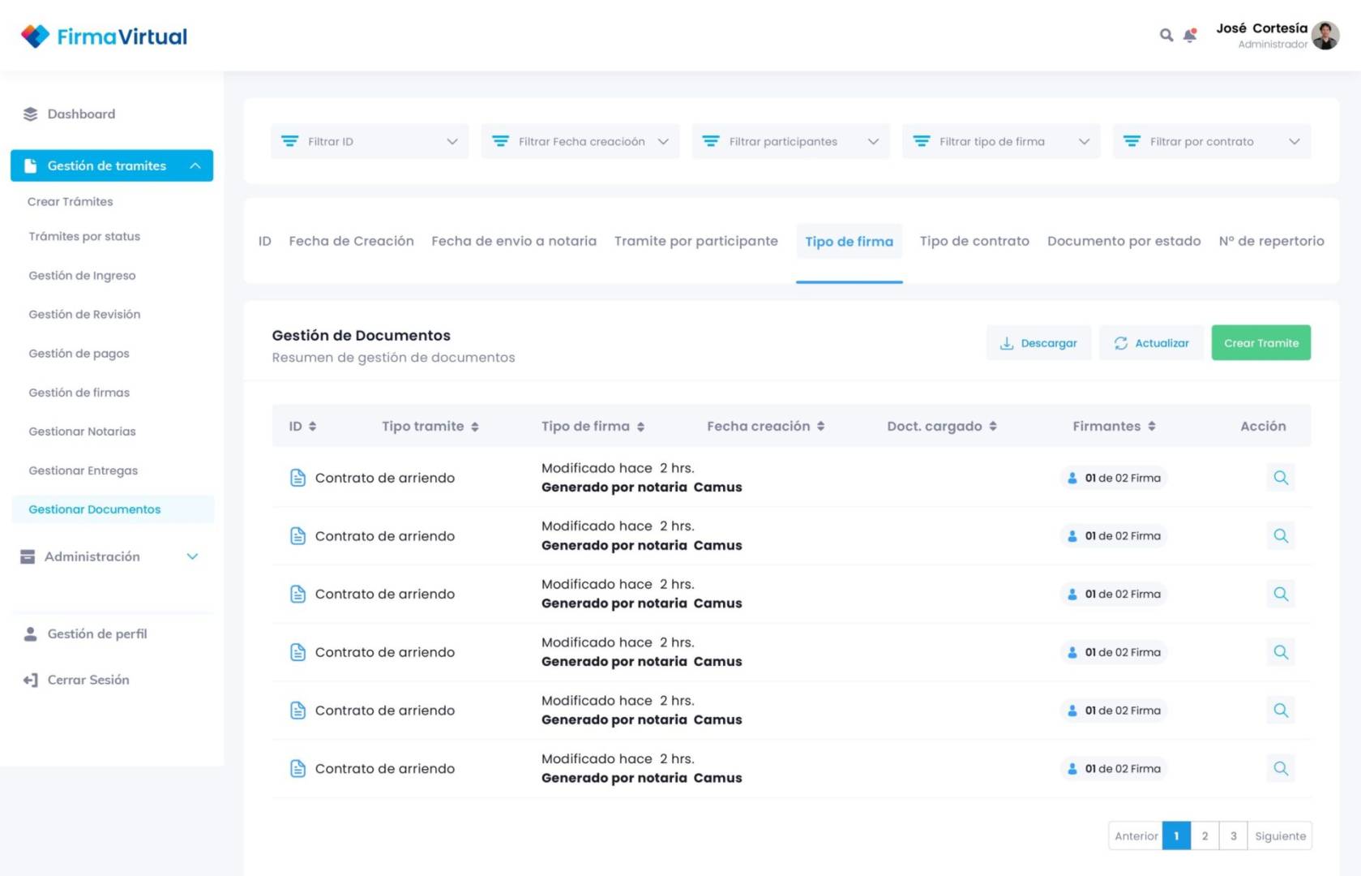Open Gestión de perfil
This screenshot has width=1361, height=876.
(97, 634)
